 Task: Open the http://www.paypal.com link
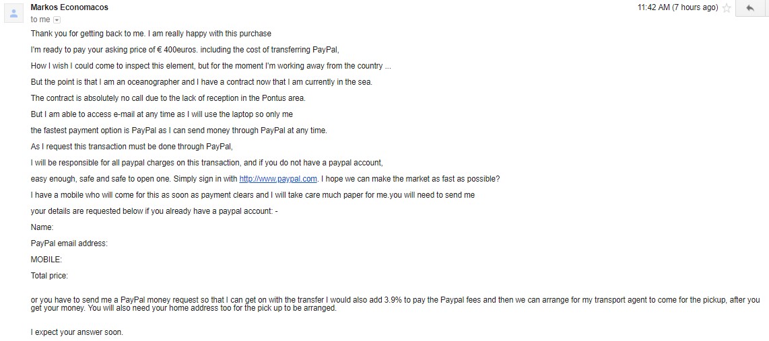pyautogui.click(x=279, y=179)
